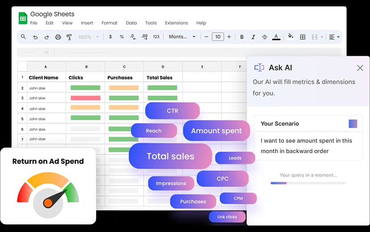Toggle bold formatting
Image resolution: width=370 pixels, height=232 pixels.
point(242,37)
